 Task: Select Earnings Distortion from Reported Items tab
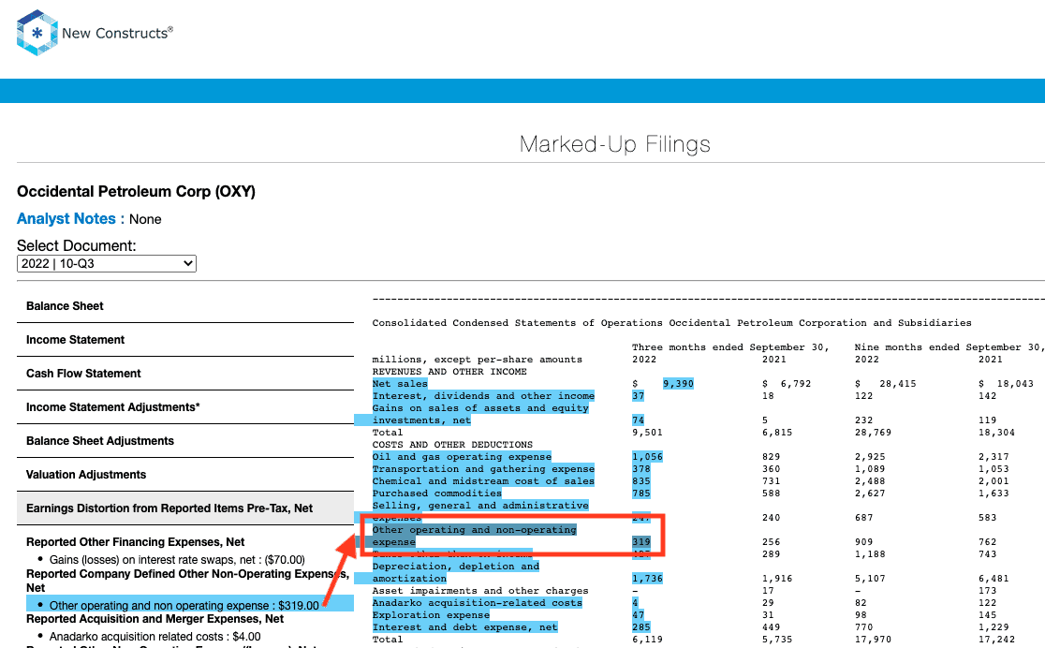185,508
